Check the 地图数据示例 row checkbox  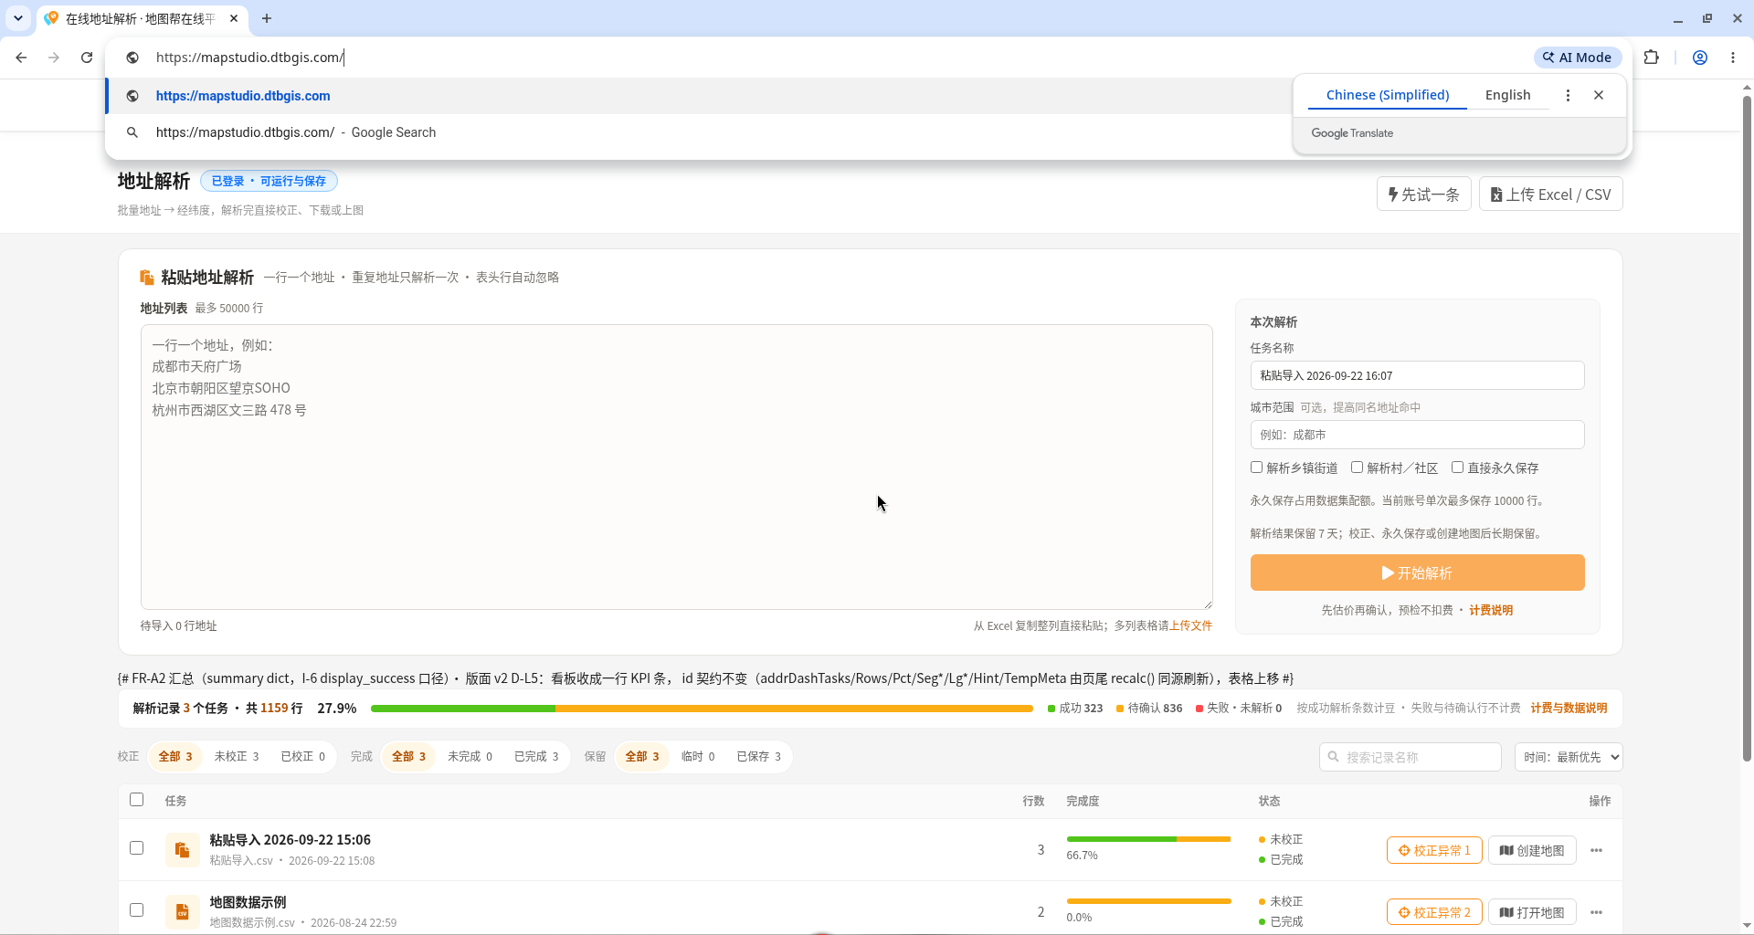click(137, 910)
